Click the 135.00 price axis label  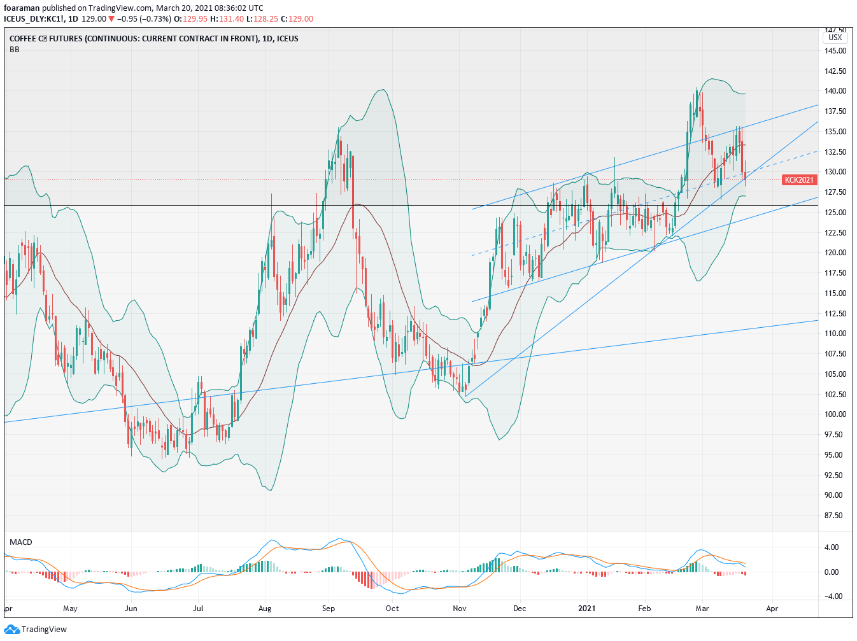[835, 132]
